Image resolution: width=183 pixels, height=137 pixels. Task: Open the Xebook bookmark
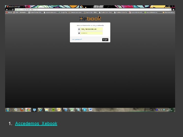pos(9,12)
